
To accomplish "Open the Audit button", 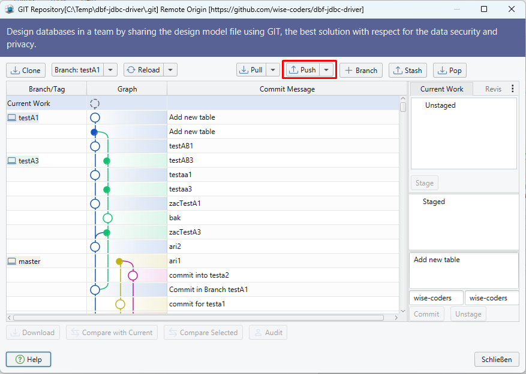I will point(268,333).
